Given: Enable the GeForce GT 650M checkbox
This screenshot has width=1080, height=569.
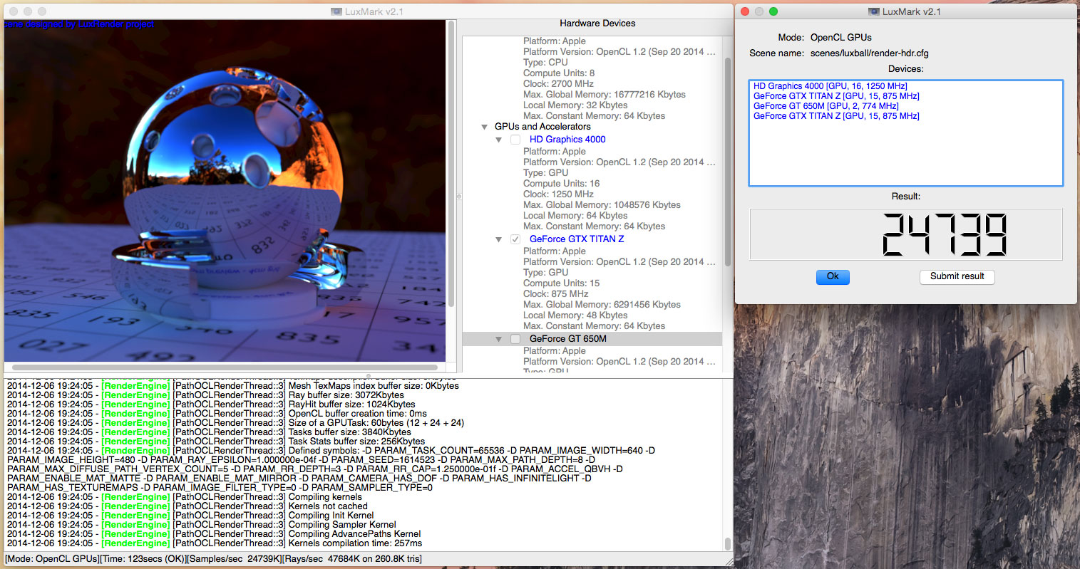Looking at the screenshot, I should 515,339.
